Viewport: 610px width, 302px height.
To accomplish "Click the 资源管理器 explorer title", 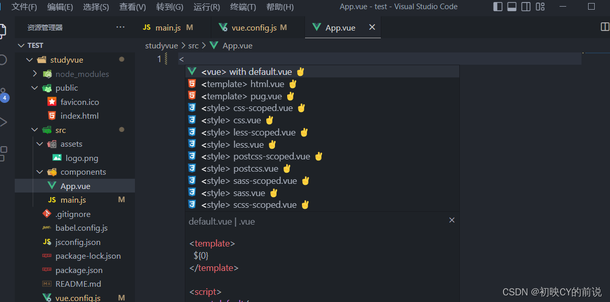I will click(45, 28).
